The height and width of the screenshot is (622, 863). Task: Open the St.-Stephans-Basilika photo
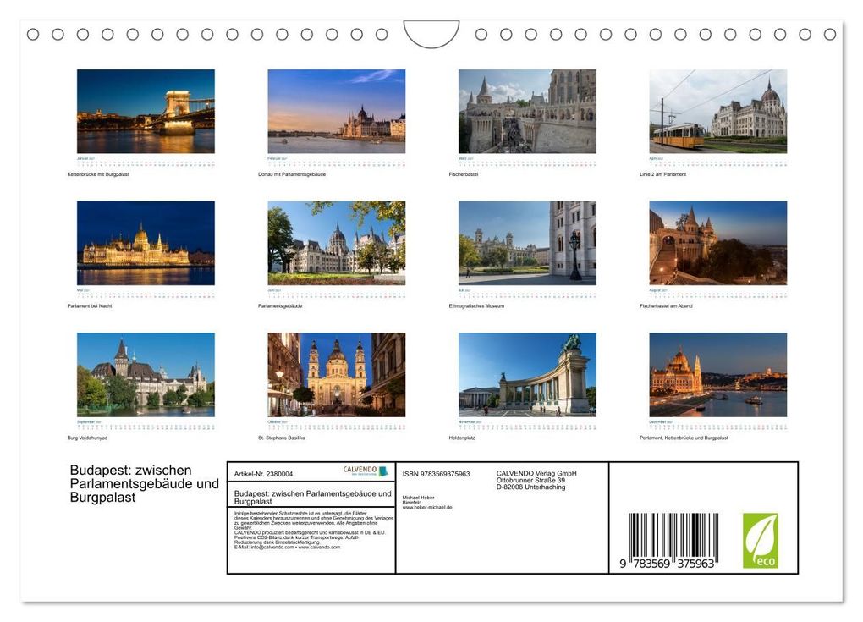[336, 375]
